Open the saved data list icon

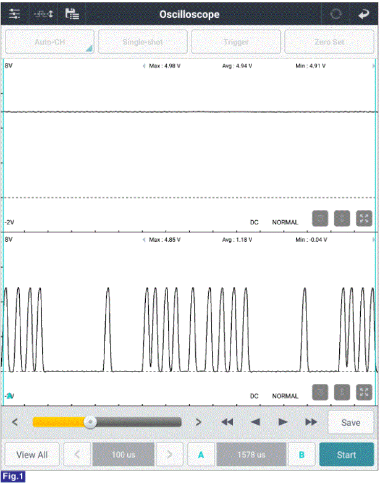pos(72,14)
